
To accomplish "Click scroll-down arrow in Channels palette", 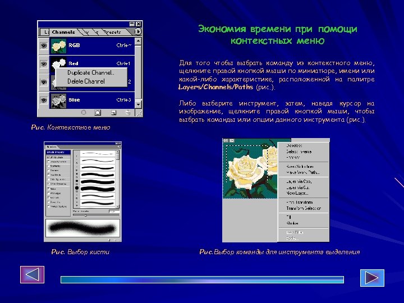I will (x=139, y=104).
